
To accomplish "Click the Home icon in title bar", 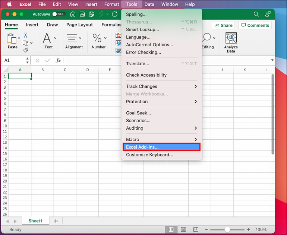I will 73,14.
